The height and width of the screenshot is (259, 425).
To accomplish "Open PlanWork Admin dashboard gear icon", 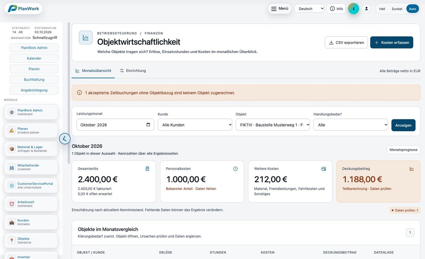I will (x=12, y=112).
